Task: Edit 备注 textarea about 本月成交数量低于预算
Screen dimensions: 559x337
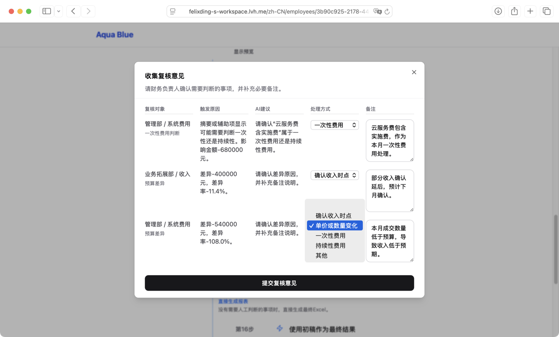Action: (x=390, y=241)
